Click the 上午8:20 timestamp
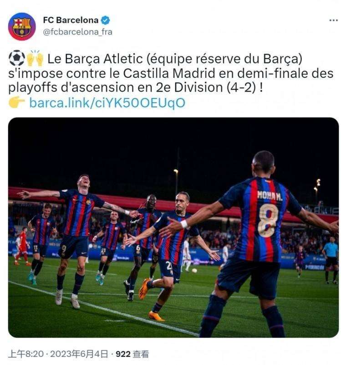Image resolution: width=341 pixels, height=365 pixels. (x=26, y=354)
